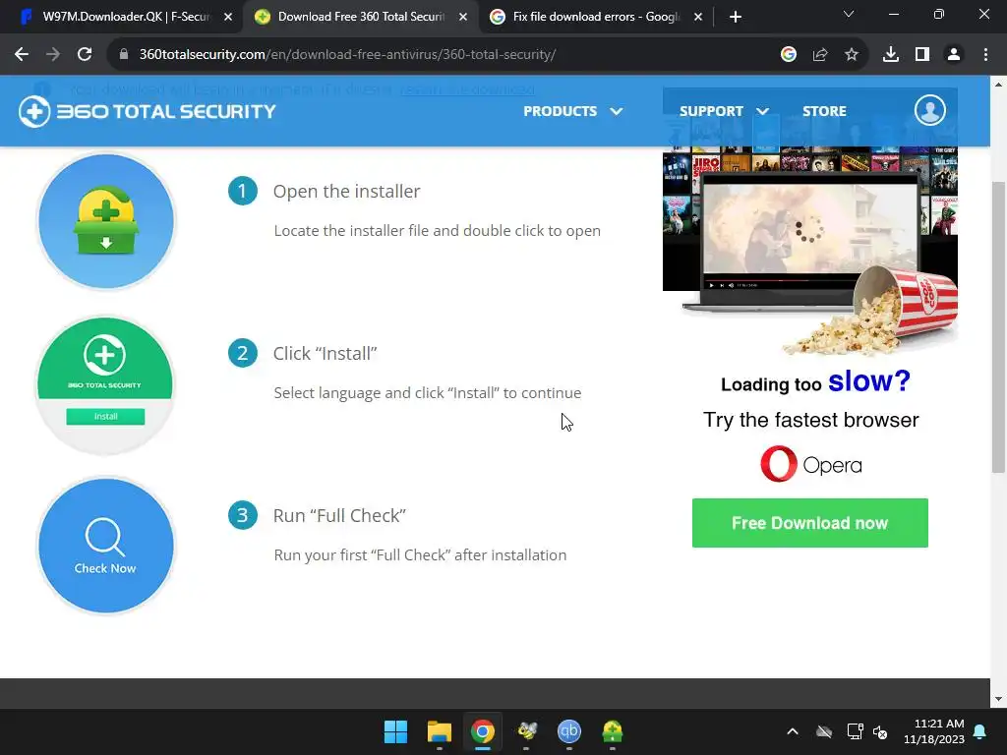Open Chrome downloads tray

pos(891,55)
